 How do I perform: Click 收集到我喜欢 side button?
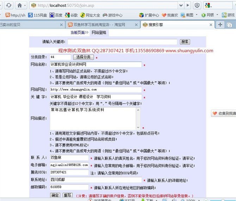point(224,113)
